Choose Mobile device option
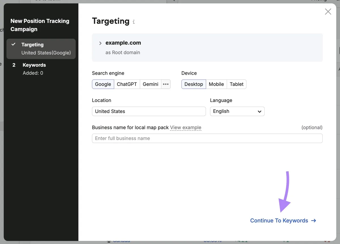Viewport: 340px width, 244px height. click(x=216, y=84)
